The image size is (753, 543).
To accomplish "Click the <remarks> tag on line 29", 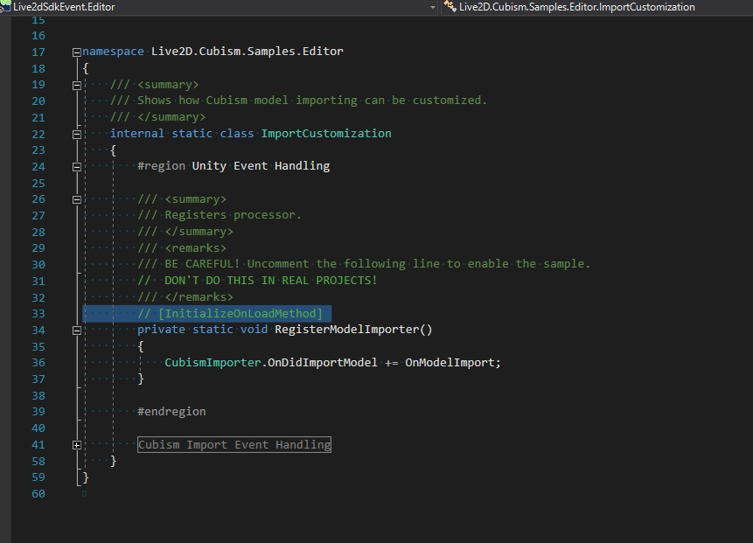I will [x=195, y=248].
